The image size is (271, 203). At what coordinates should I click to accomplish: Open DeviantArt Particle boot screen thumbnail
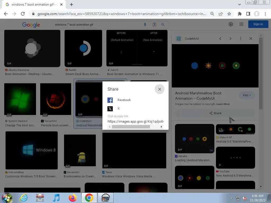coord(56,99)
